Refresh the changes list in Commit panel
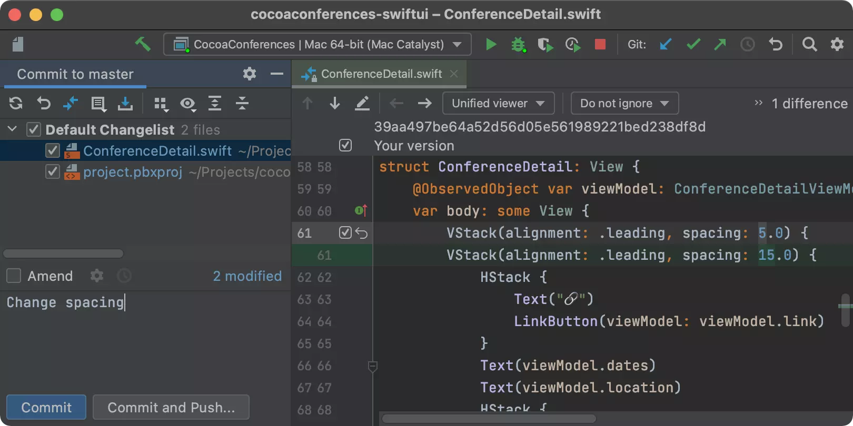The image size is (853, 426). coord(16,104)
